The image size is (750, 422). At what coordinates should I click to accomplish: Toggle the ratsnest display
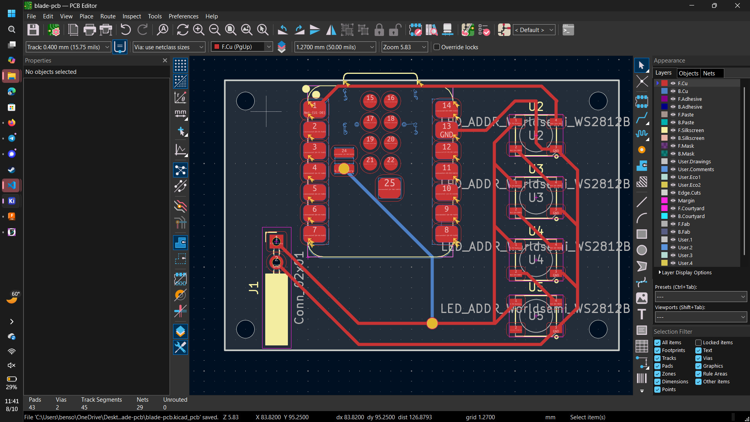tap(180, 170)
